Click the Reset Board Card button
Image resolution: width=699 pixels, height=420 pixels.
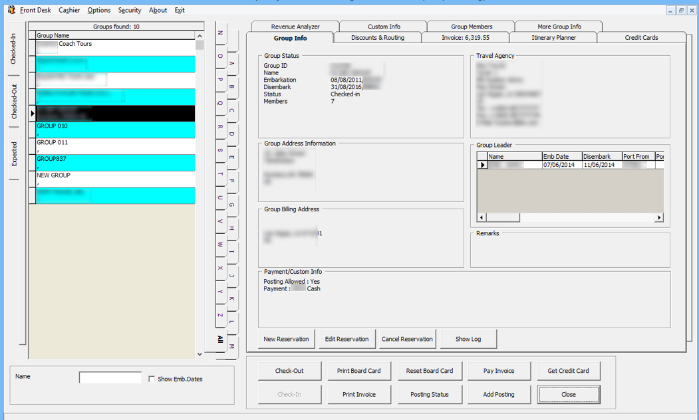click(x=429, y=371)
